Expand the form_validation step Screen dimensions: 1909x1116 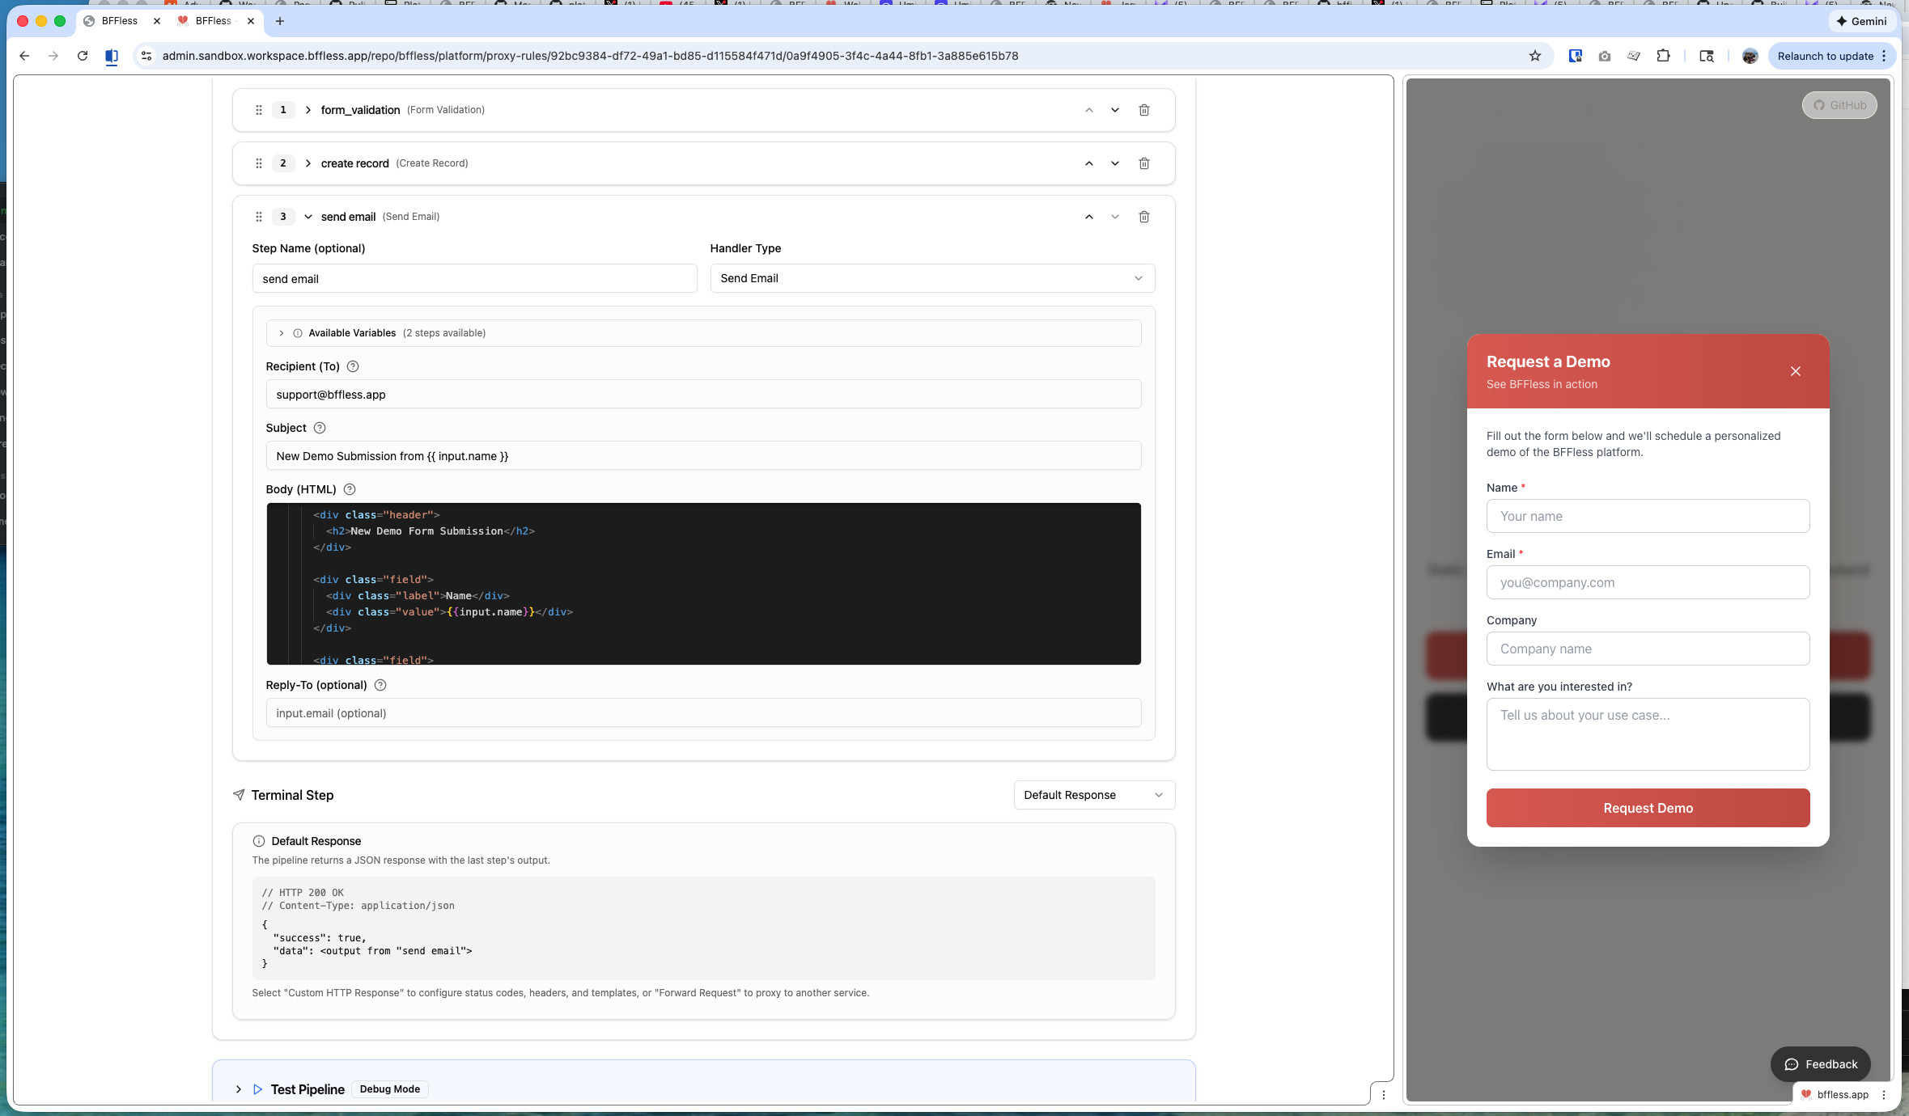pyautogui.click(x=308, y=110)
